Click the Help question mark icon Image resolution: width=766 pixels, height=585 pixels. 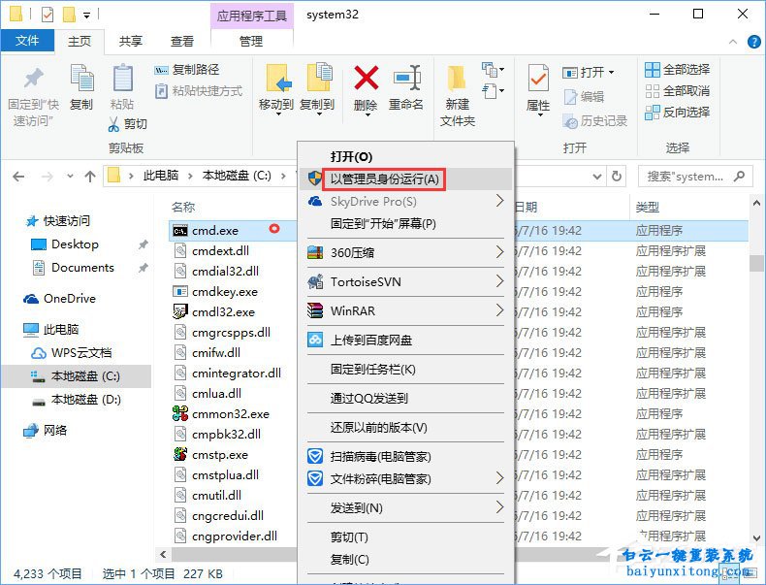(753, 42)
